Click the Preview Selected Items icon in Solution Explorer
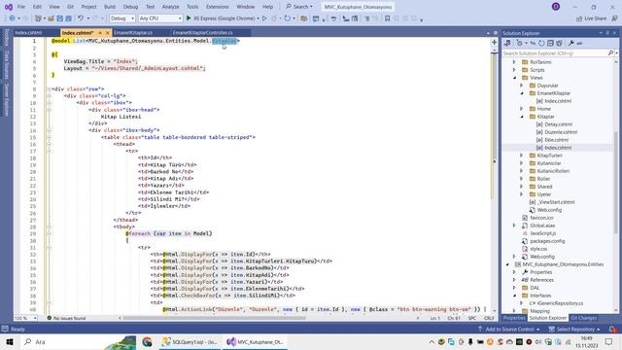 tap(579, 43)
